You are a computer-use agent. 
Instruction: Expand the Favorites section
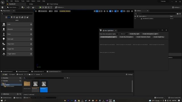[x=2, y=78]
